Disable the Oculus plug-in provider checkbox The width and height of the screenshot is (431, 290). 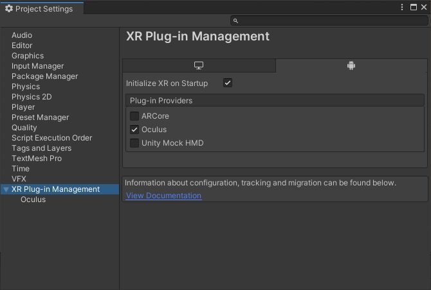point(134,130)
